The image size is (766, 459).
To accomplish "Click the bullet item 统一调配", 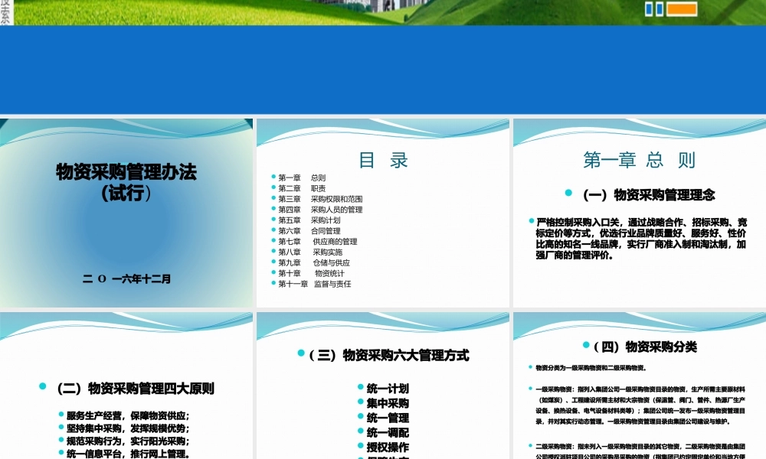I will tap(388, 433).
